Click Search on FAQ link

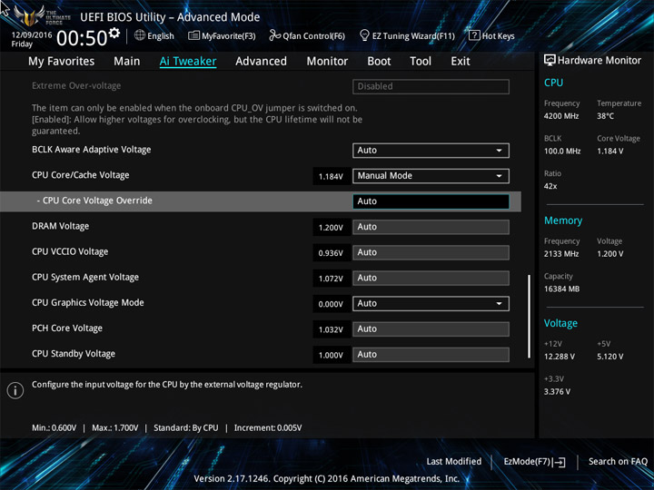(618, 461)
